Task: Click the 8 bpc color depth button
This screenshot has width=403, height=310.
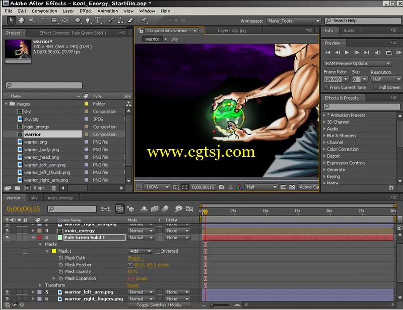Action: click(39, 188)
